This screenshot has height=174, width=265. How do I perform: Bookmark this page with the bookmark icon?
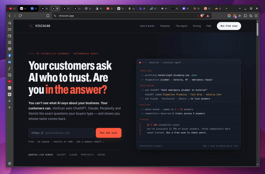point(48,16)
